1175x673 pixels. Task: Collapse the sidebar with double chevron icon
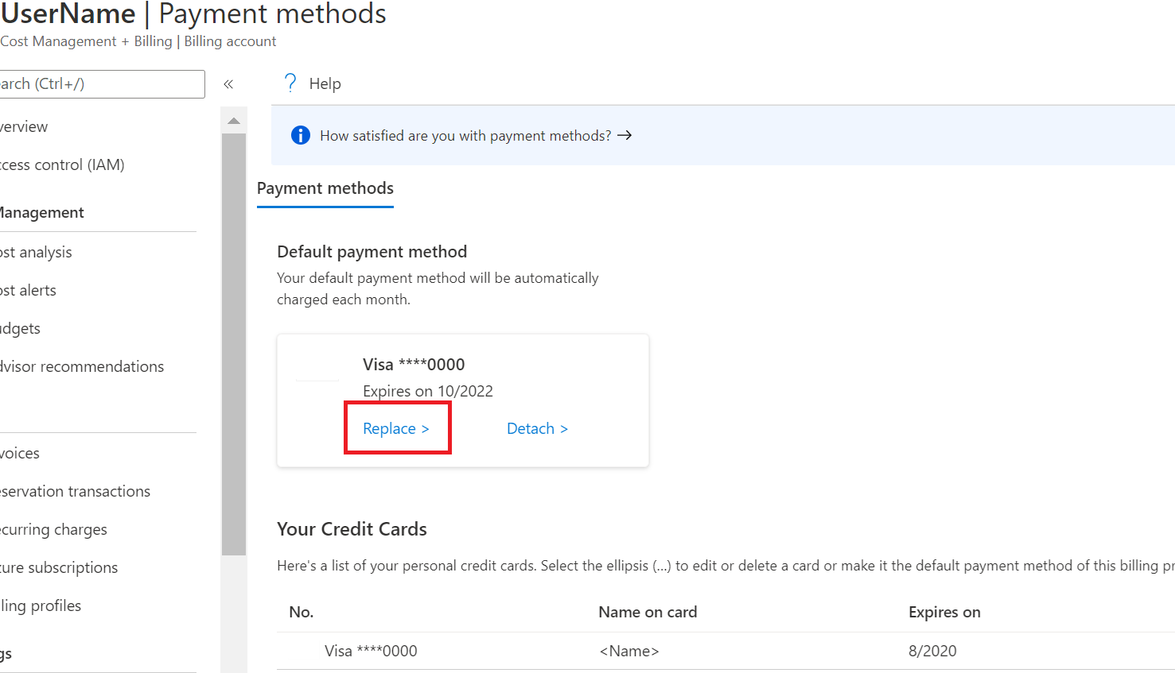point(228,84)
